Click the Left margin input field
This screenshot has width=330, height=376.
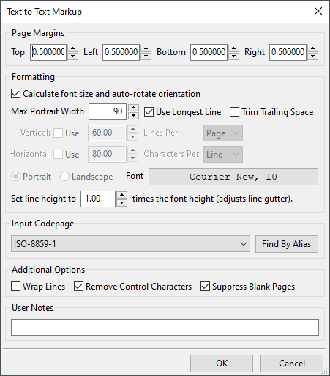(x=121, y=52)
